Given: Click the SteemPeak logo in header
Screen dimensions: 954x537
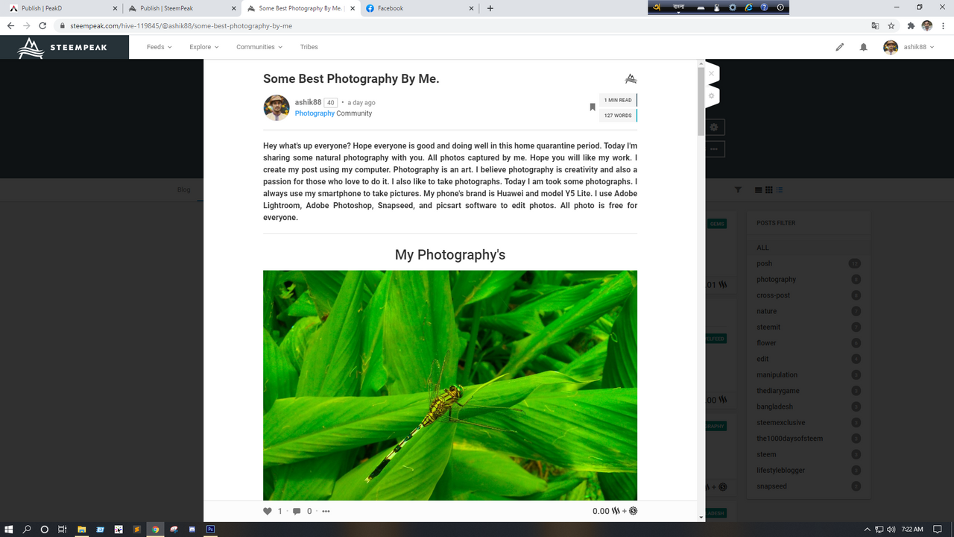Looking at the screenshot, I should (63, 47).
